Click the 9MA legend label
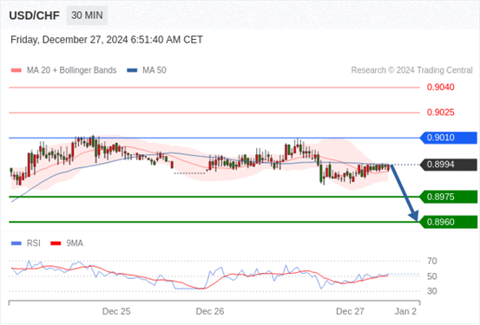This screenshot has height=325, width=480. [x=75, y=244]
